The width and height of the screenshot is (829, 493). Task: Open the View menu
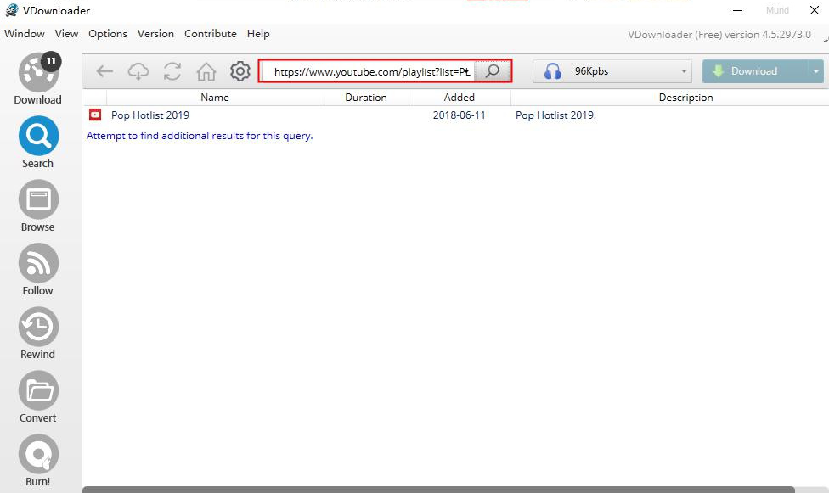(66, 34)
